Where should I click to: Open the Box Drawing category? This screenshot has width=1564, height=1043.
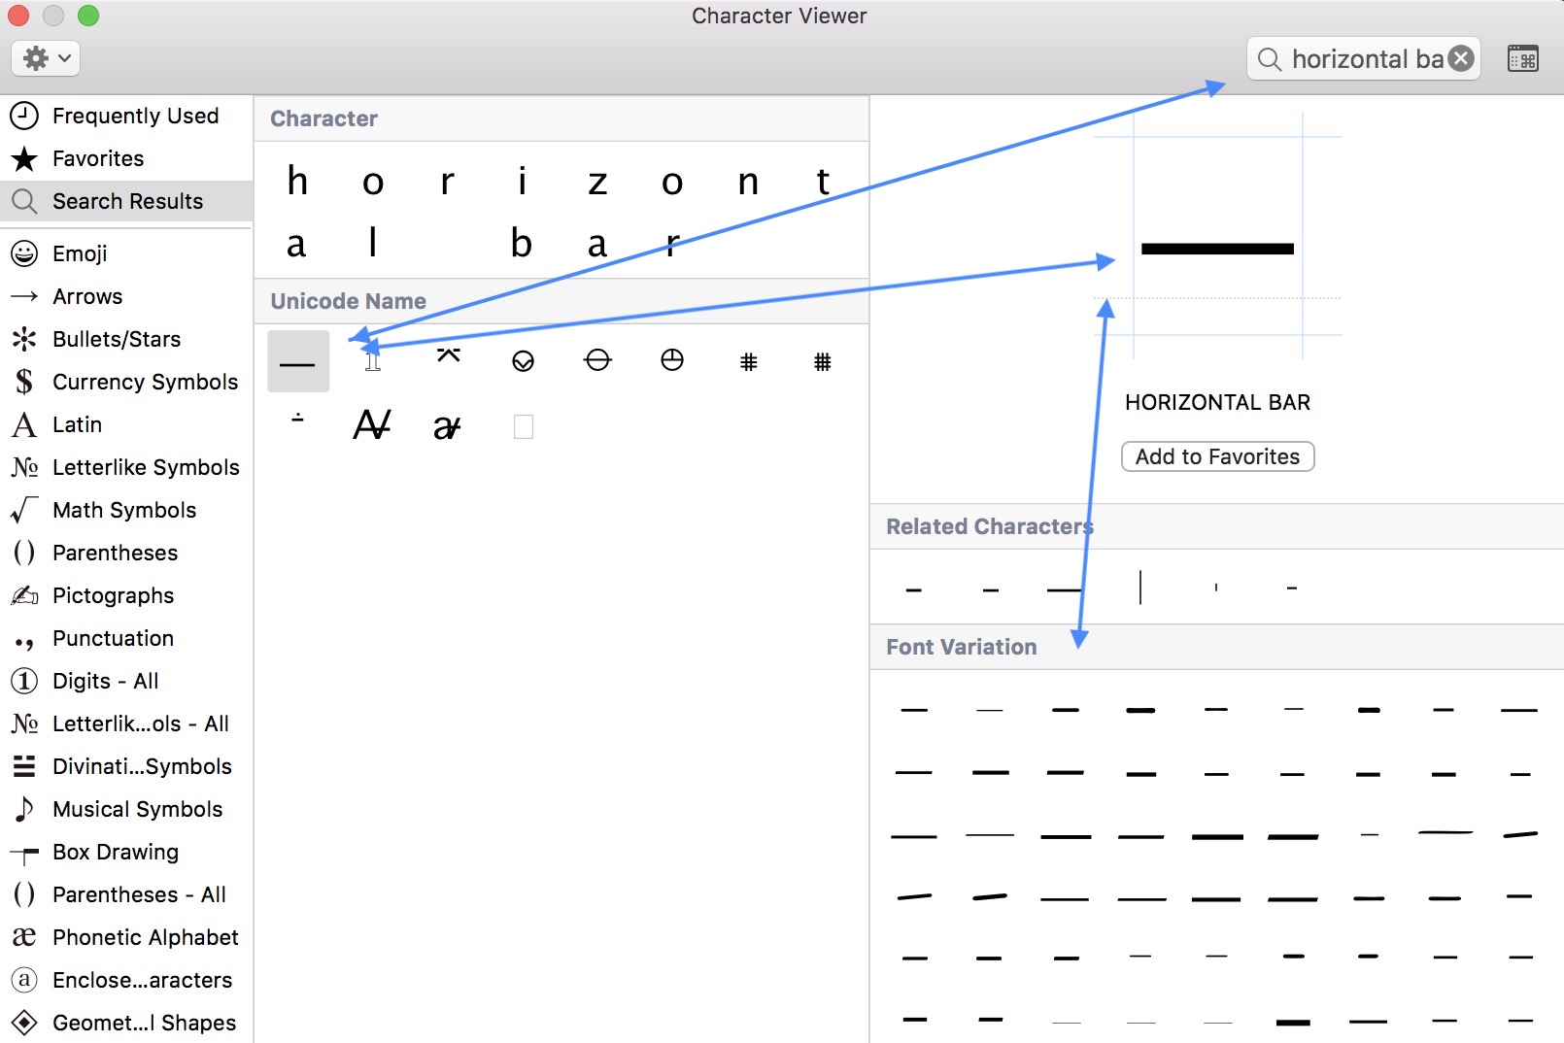[x=115, y=852]
